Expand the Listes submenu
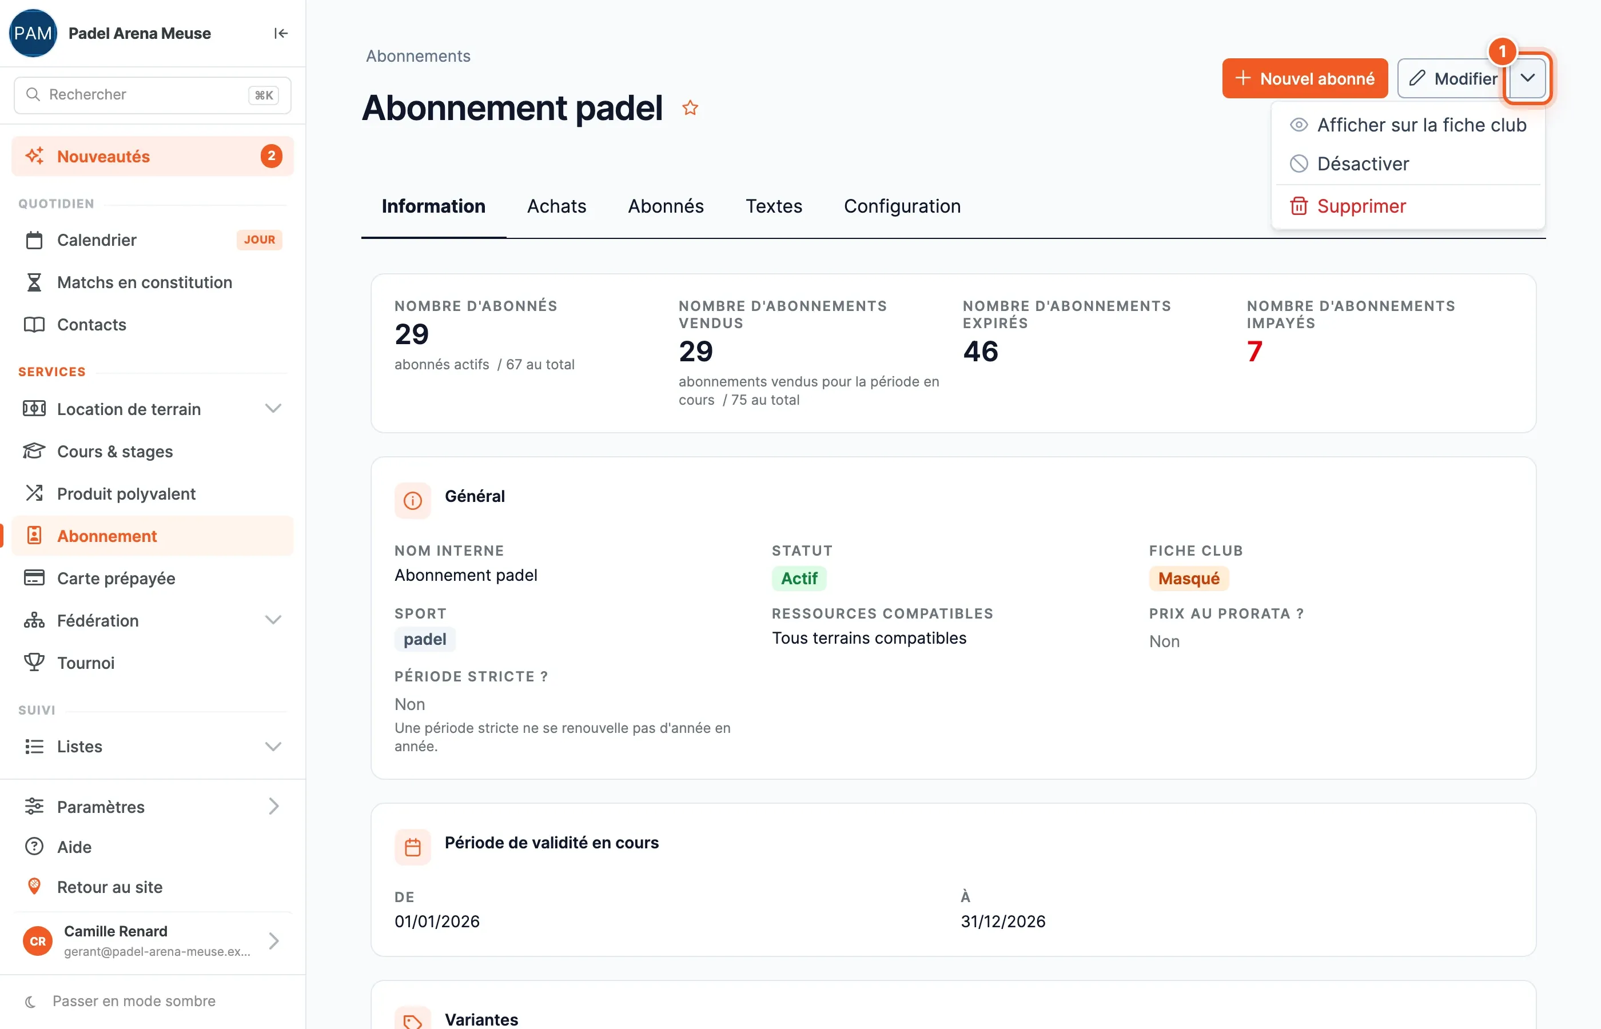The height and width of the screenshot is (1029, 1601). pos(273,747)
